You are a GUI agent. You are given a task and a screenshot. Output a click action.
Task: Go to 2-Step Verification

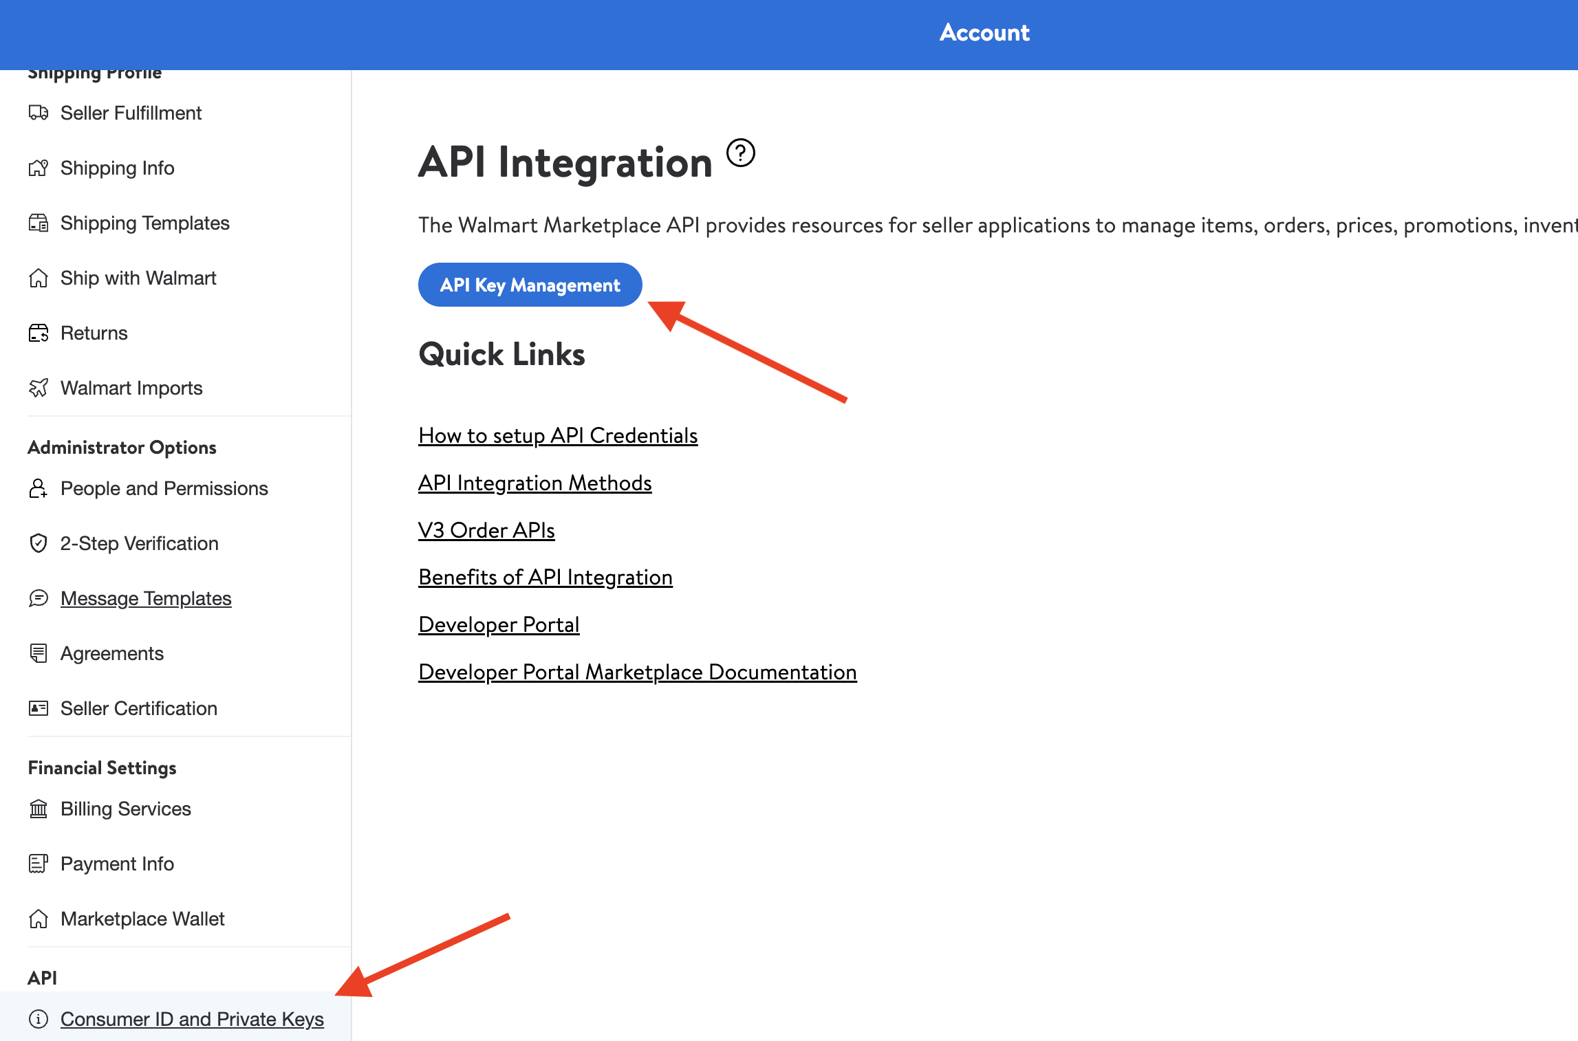[x=140, y=543]
